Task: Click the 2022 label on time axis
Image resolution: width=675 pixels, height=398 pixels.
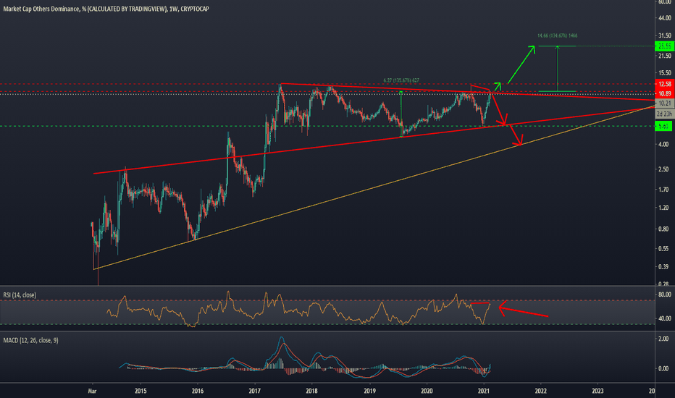Action: point(541,391)
